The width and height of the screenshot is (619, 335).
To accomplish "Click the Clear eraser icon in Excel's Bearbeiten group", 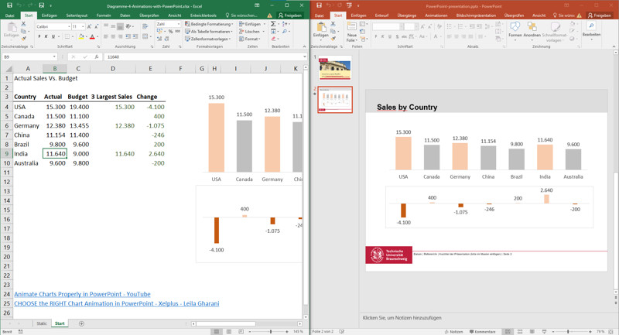I will click(x=273, y=39).
